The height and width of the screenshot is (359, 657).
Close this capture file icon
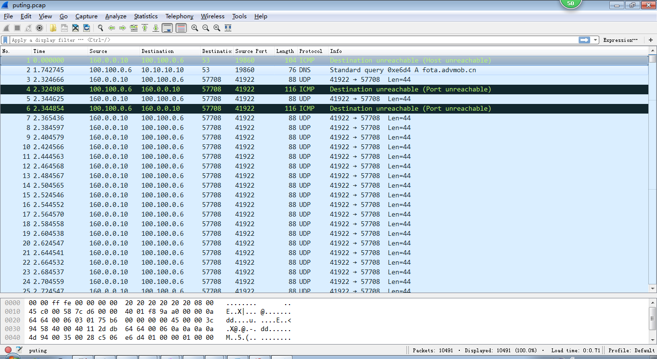76,28
